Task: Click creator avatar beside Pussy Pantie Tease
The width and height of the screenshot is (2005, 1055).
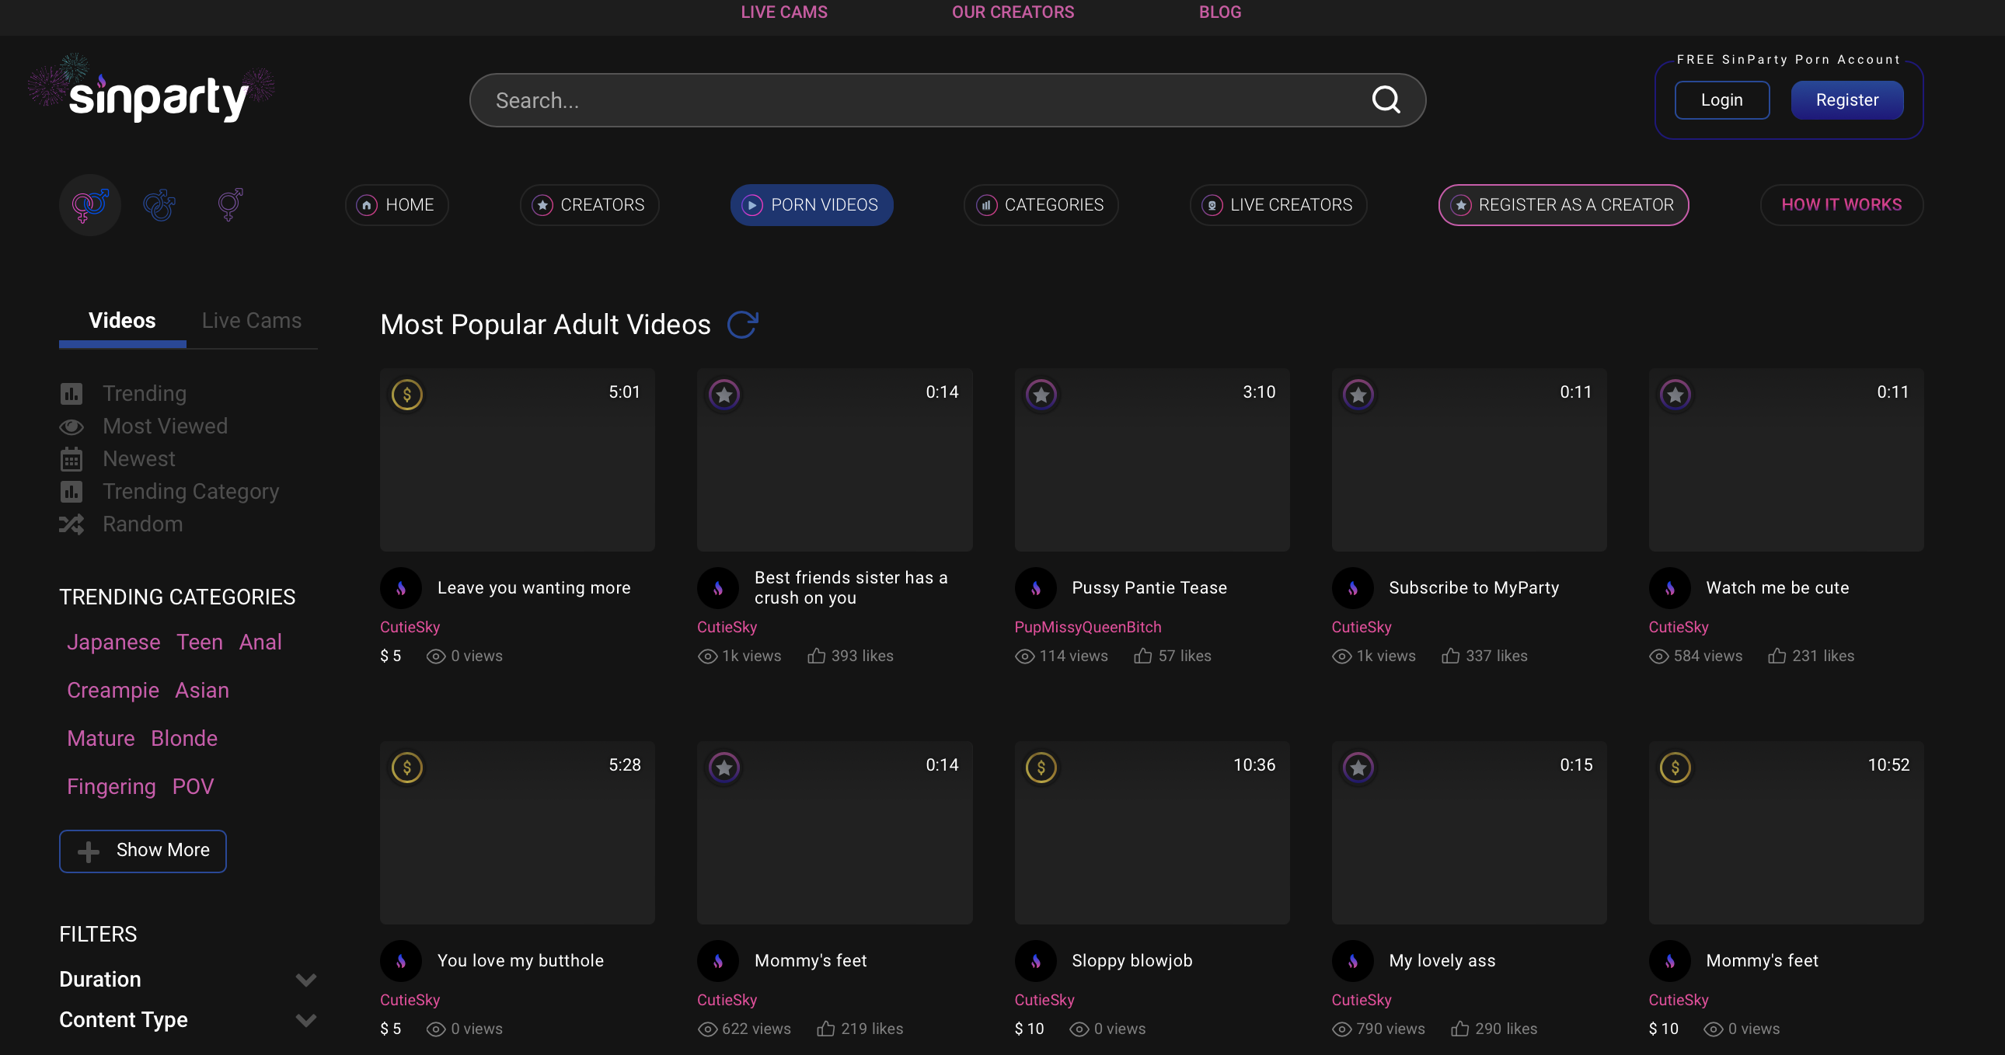Action: [x=1035, y=587]
